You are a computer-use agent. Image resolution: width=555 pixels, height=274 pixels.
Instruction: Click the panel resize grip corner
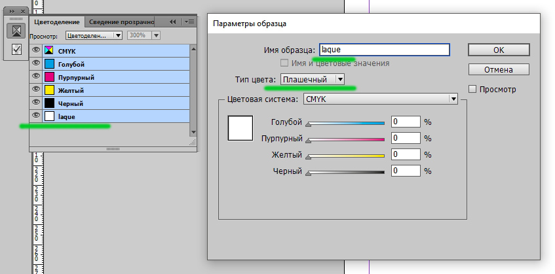pos(193,143)
